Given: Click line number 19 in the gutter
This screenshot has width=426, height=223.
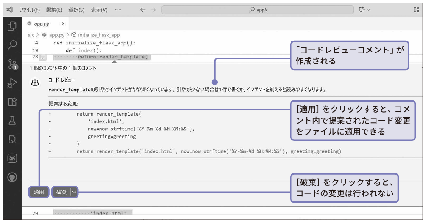Looking at the screenshot, I should tap(35, 50).
